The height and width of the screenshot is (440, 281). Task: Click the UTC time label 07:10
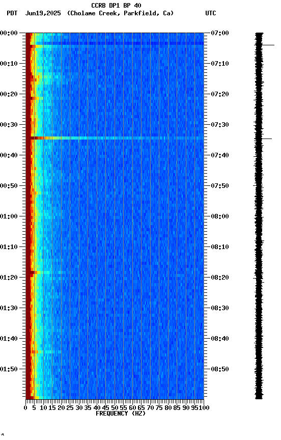point(220,64)
